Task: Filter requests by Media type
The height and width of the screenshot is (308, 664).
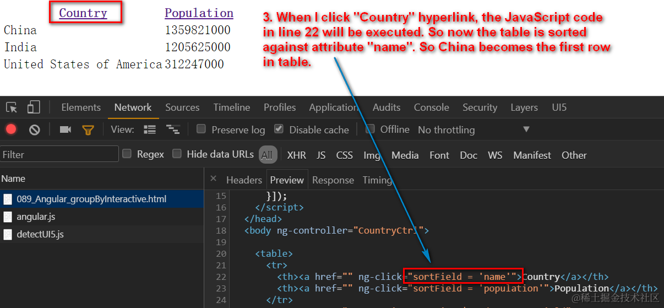Action: point(405,155)
